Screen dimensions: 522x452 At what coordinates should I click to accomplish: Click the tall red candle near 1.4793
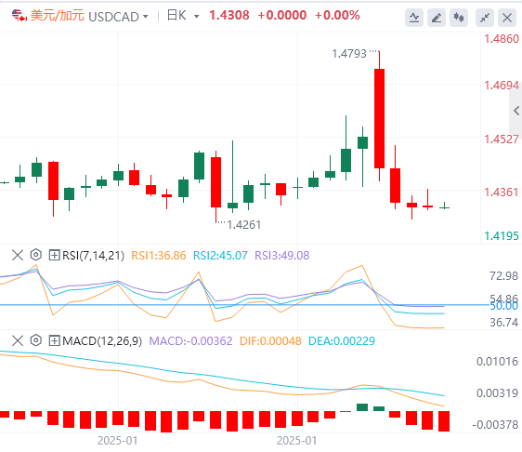(379, 118)
